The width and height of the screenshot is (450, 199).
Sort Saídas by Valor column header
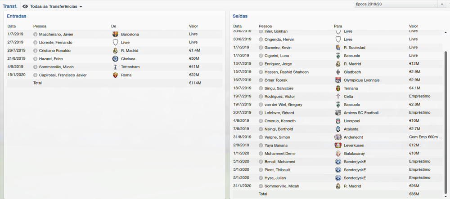point(413,26)
